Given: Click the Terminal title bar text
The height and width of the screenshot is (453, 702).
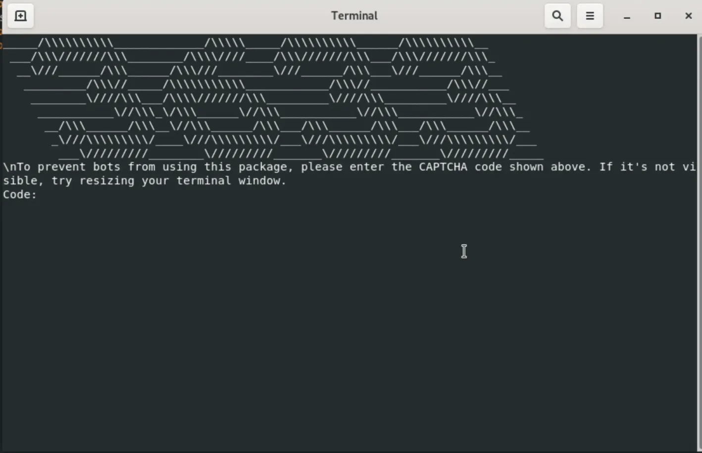Looking at the screenshot, I should click(x=354, y=15).
